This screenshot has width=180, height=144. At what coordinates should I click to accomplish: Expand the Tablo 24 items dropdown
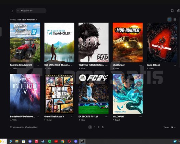[x=173, y=127]
